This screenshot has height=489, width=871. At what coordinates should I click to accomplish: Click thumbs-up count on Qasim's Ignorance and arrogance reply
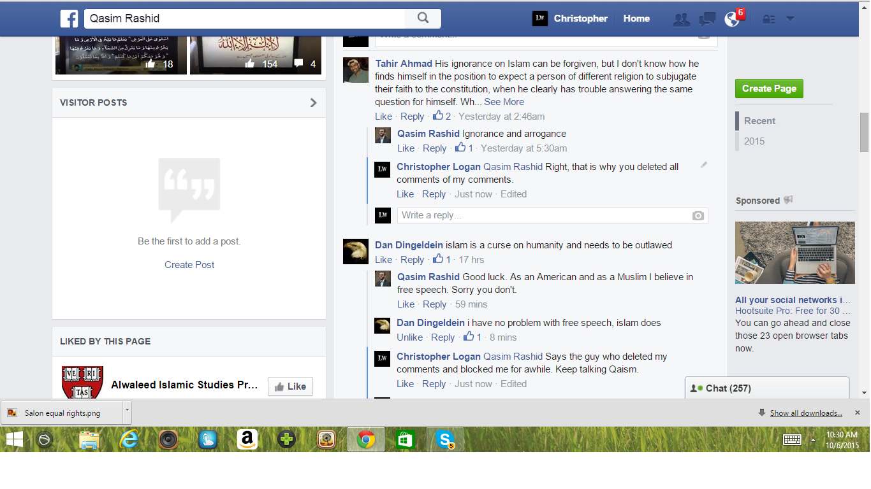pos(464,148)
